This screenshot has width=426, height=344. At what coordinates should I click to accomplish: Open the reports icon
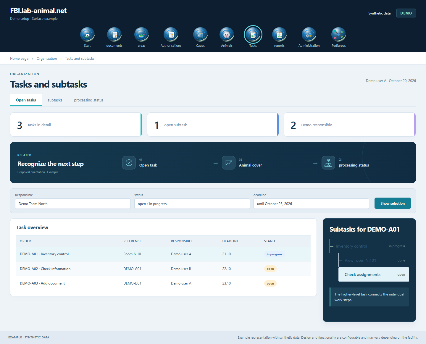tap(279, 34)
